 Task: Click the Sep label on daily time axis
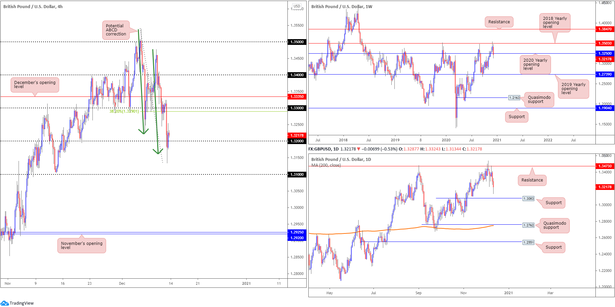click(x=418, y=293)
